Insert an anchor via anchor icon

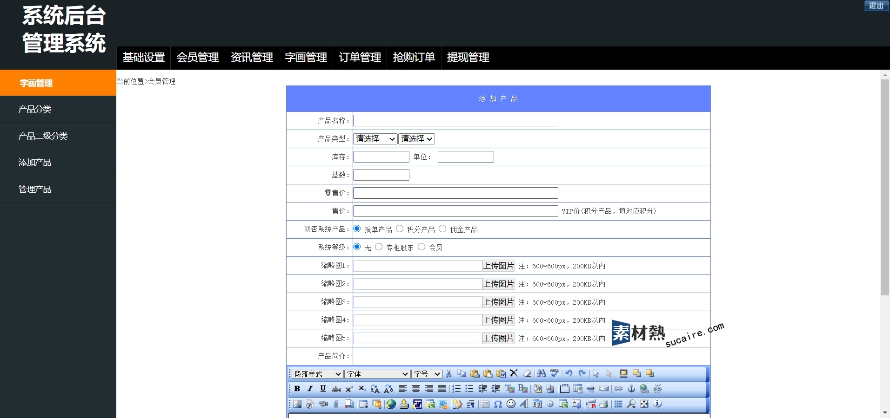(x=631, y=389)
